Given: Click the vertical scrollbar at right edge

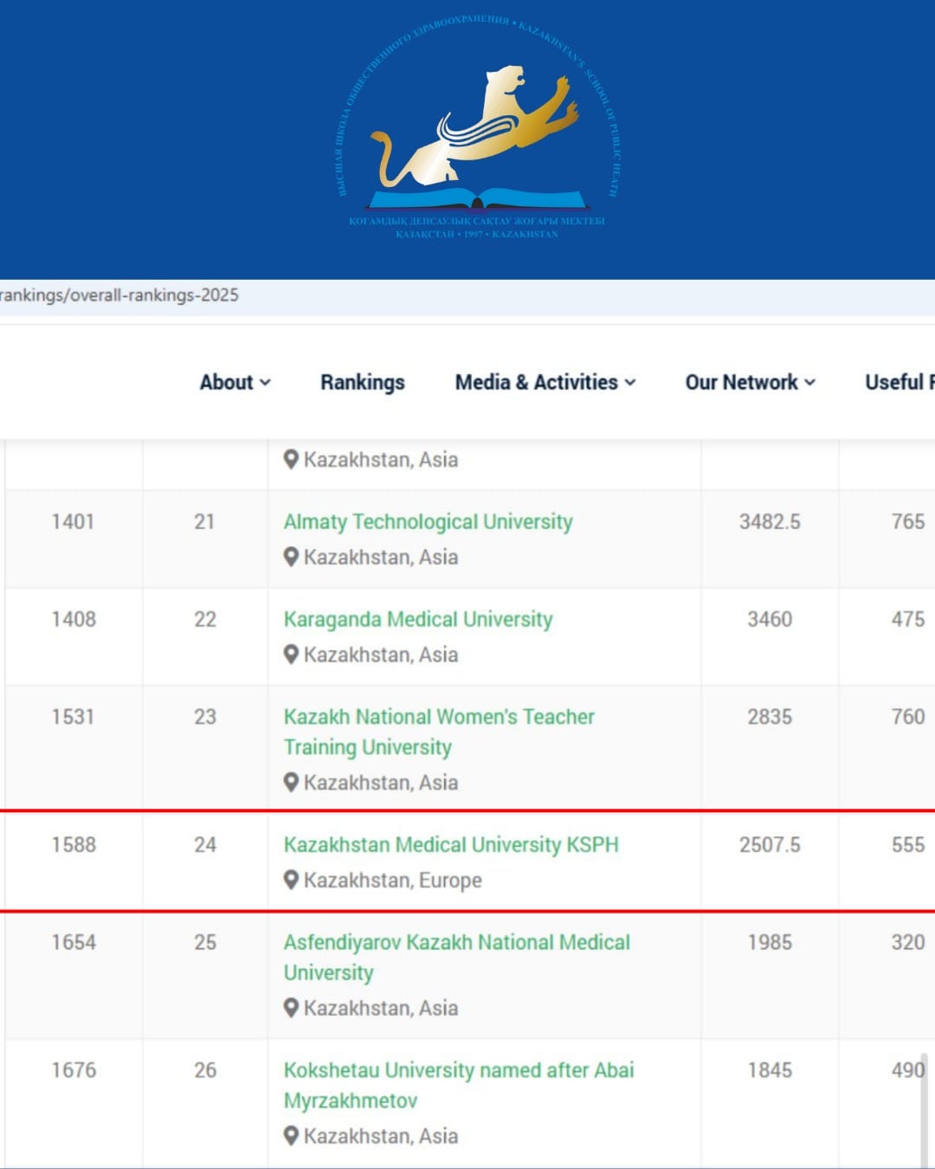Looking at the screenshot, I should pyautogui.click(x=924, y=1108).
